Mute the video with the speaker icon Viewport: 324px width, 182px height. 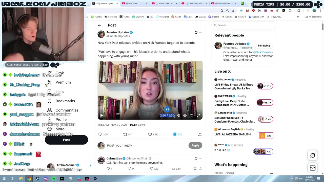point(178,116)
